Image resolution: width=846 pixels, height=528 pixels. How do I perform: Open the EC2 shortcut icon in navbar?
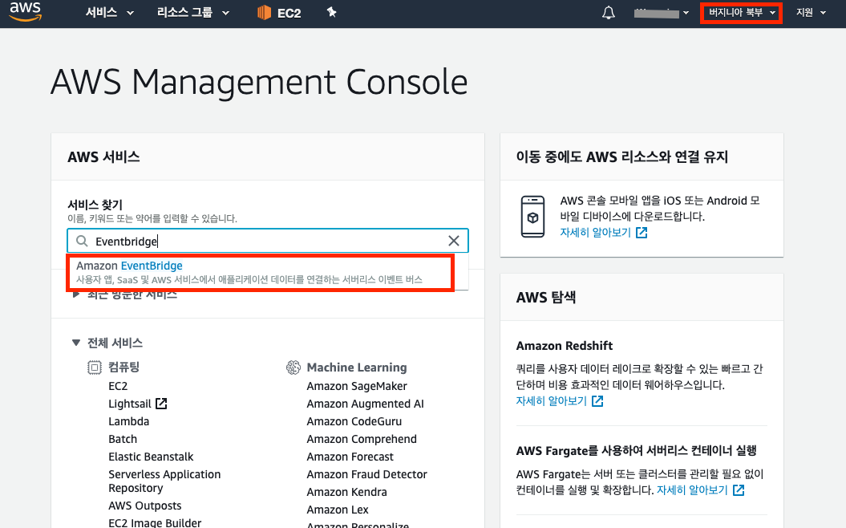tap(264, 12)
